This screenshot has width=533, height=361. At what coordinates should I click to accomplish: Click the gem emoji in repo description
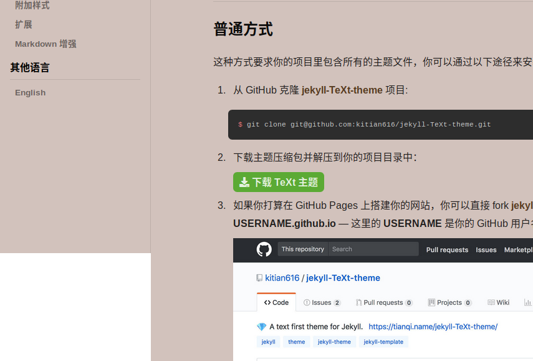(x=261, y=327)
